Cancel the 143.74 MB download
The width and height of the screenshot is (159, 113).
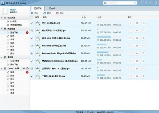[x=137, y=69]
